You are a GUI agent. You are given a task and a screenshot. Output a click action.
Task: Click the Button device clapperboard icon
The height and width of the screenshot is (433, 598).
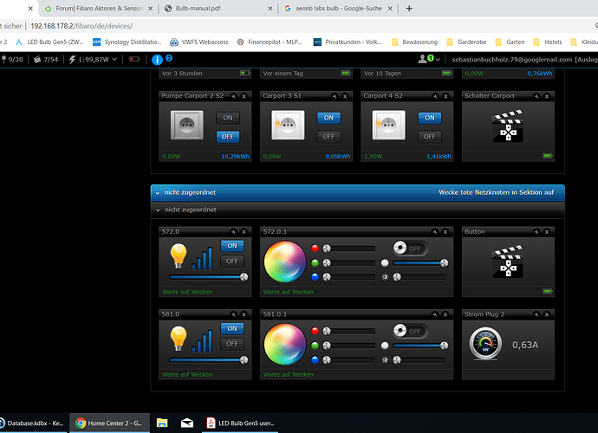(x=508, y=261)
